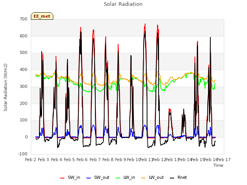Click the -100 y-axis tick label
The height and width of the screenshot is (185, 247).
tap(23, 154)
